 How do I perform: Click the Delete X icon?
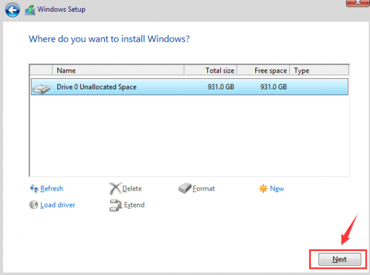[x=115, y=188]
